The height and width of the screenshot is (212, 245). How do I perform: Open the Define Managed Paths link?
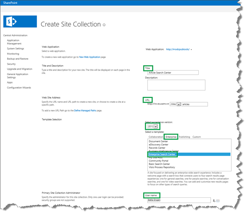click(x=85, y=111)
